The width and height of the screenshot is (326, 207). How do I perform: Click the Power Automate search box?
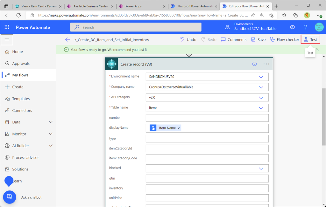pyautogui.click(x=136, y=27)
